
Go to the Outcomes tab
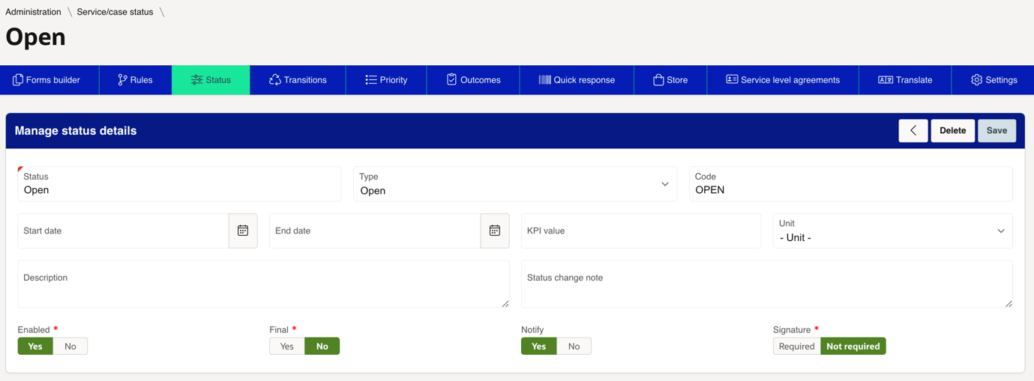(473, 80)
